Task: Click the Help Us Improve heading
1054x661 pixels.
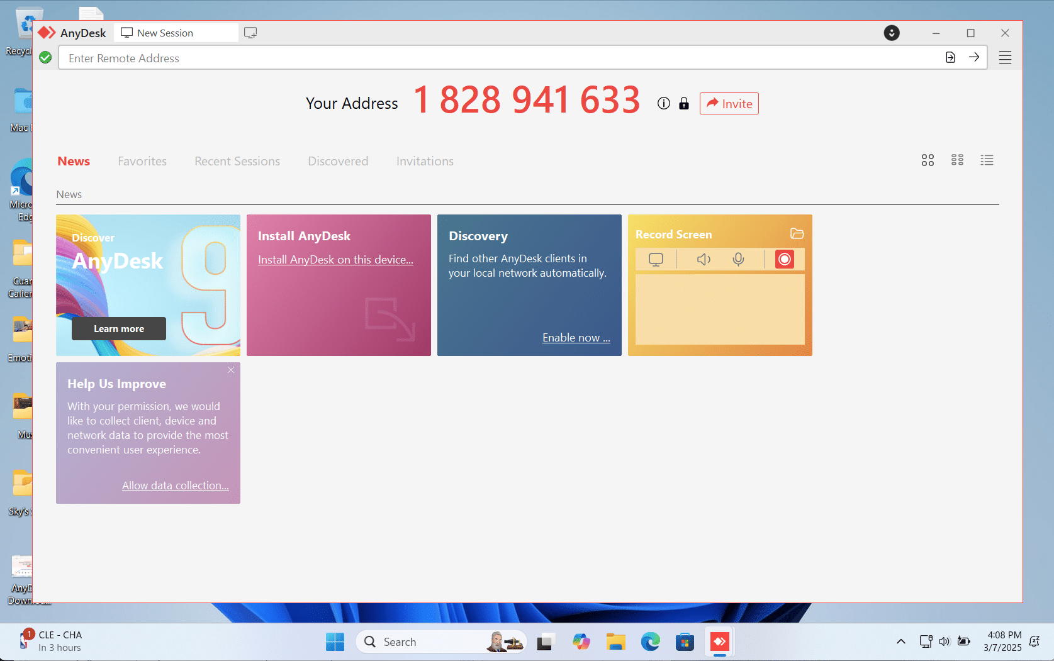Action: click(x=117, y=384)
